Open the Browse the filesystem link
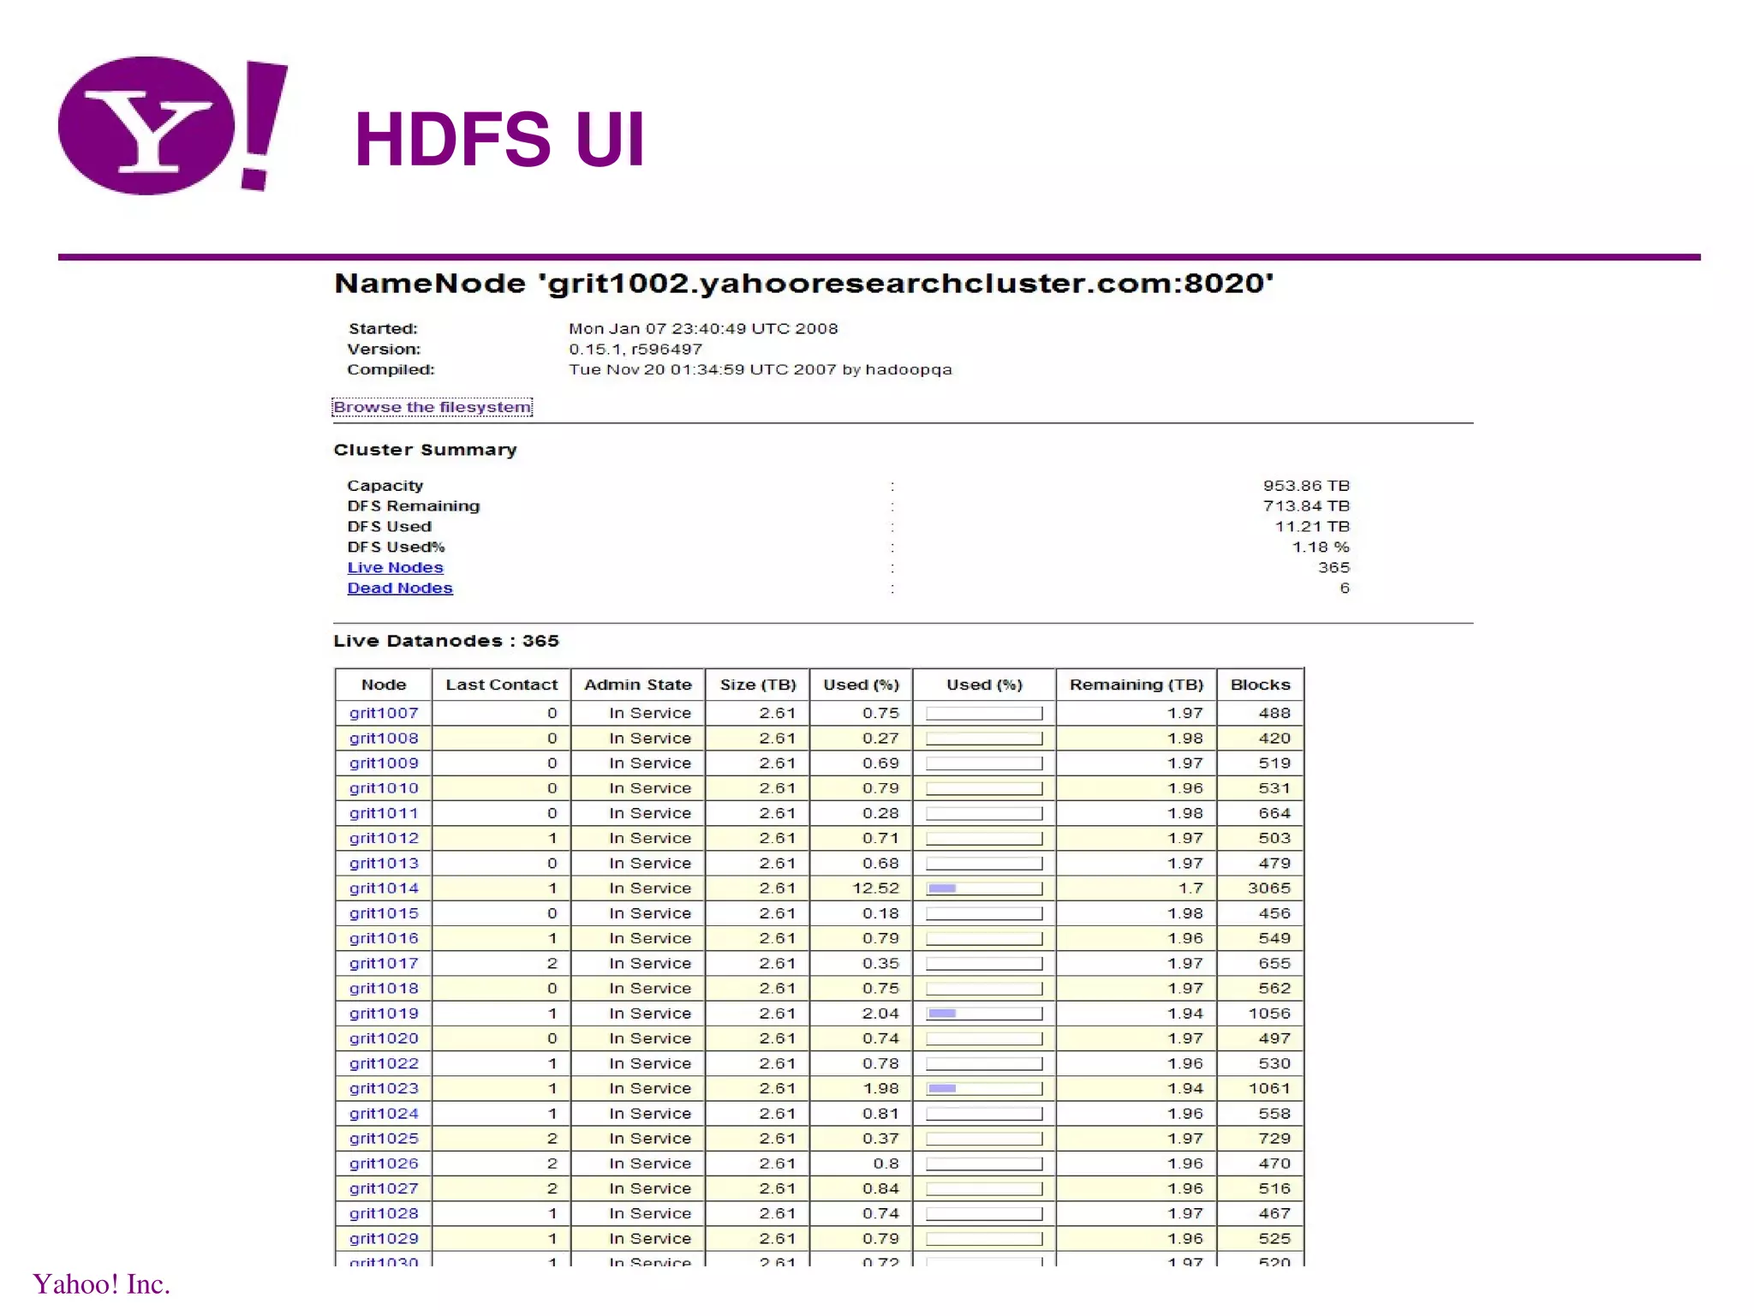The image size is (1754, 1316). coord(432,407)
